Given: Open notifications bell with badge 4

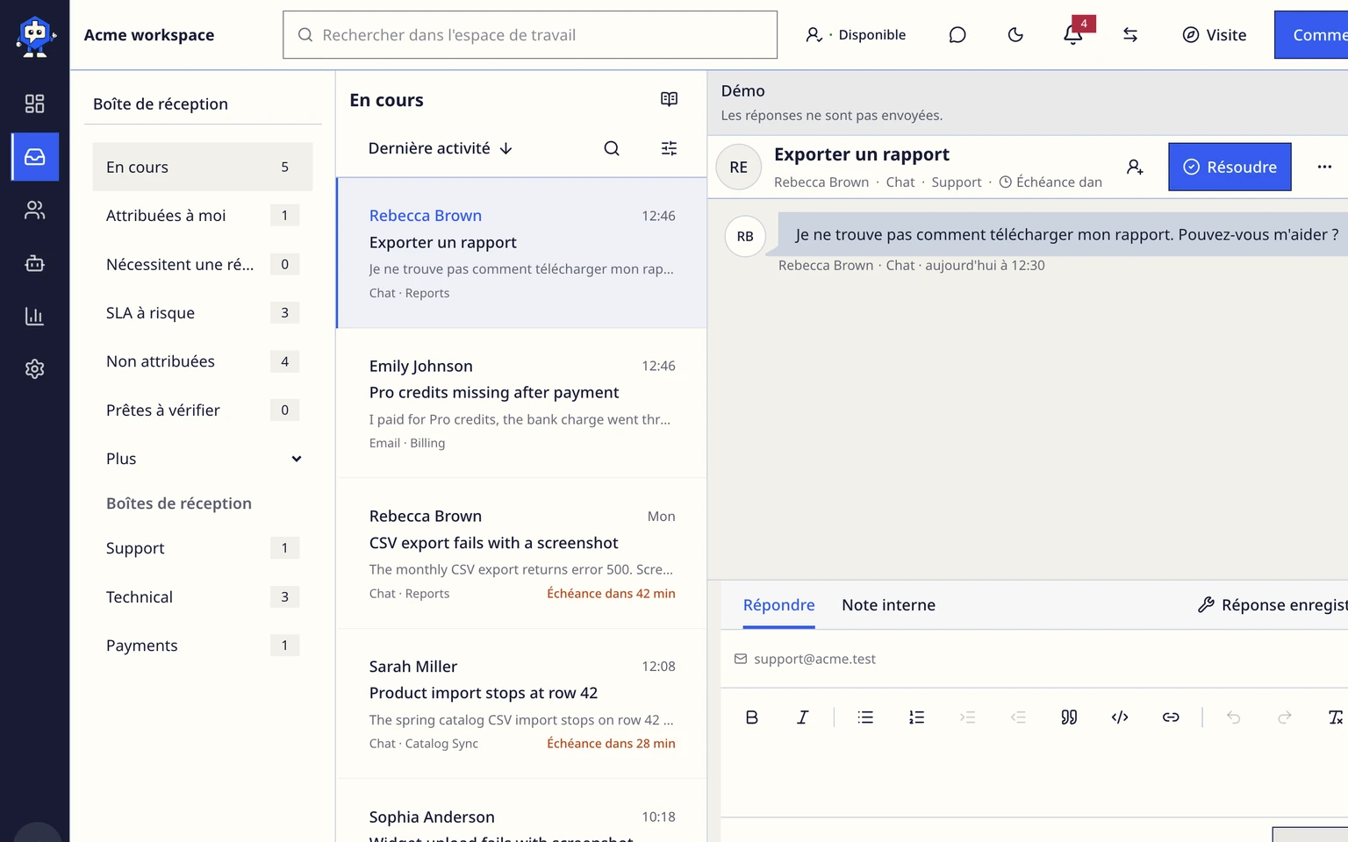Looking at the screenshot, I should [x=1073, y=34].
